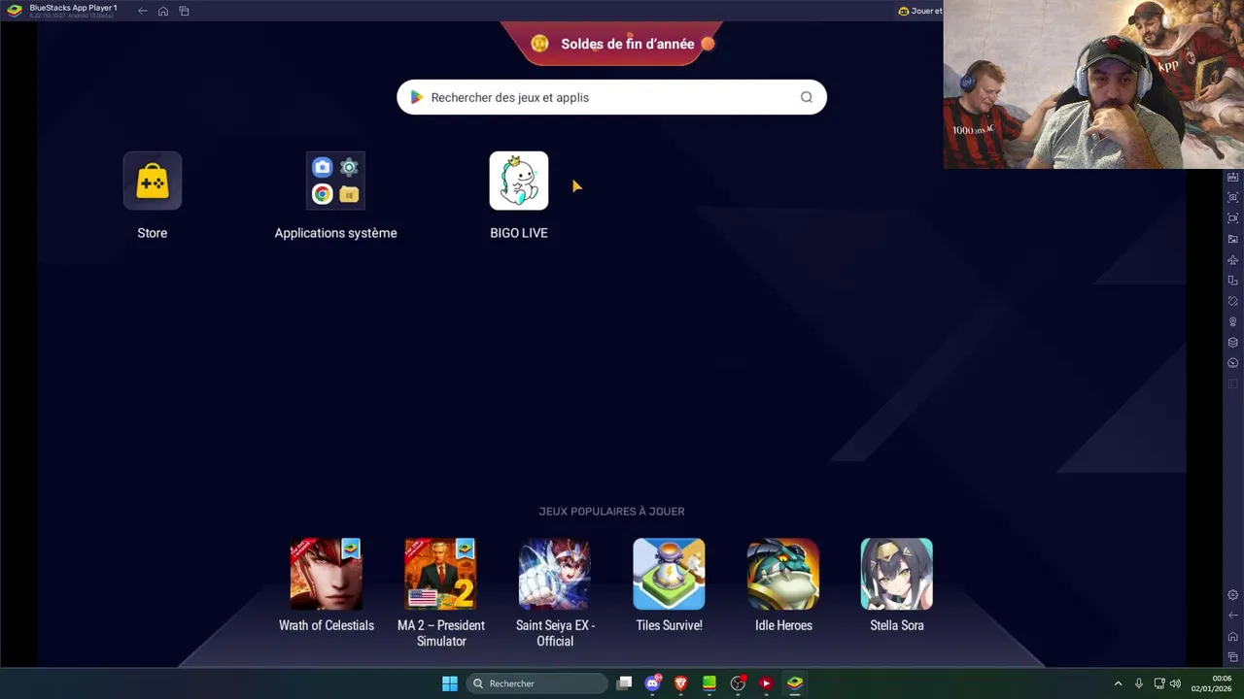
Task: Click the recent apps icon in title bar
Action: click(184, 11)
